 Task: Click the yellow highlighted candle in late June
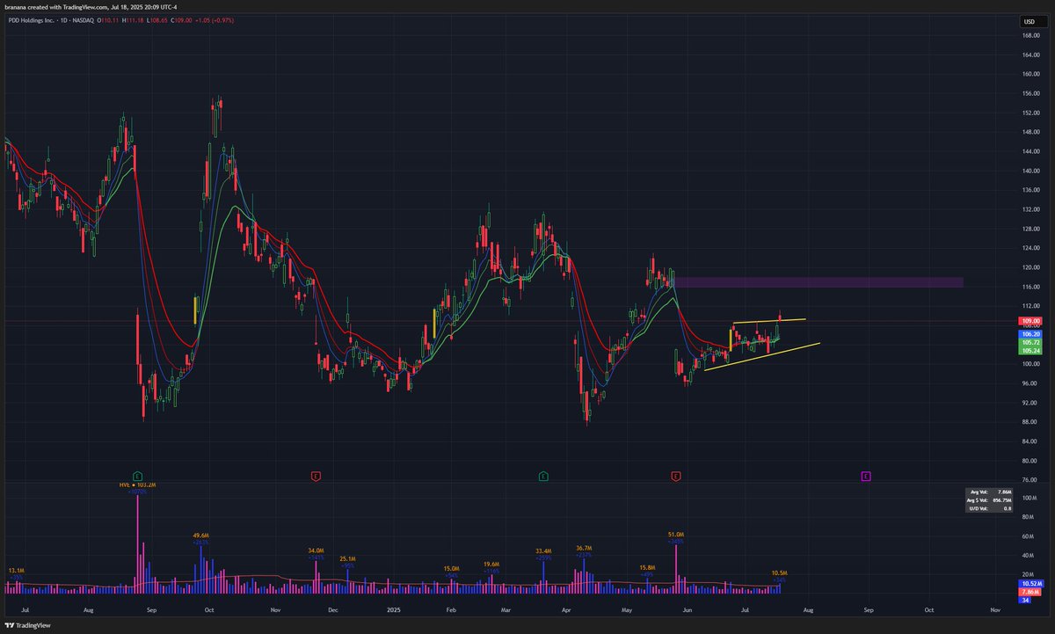click(730, 340)
